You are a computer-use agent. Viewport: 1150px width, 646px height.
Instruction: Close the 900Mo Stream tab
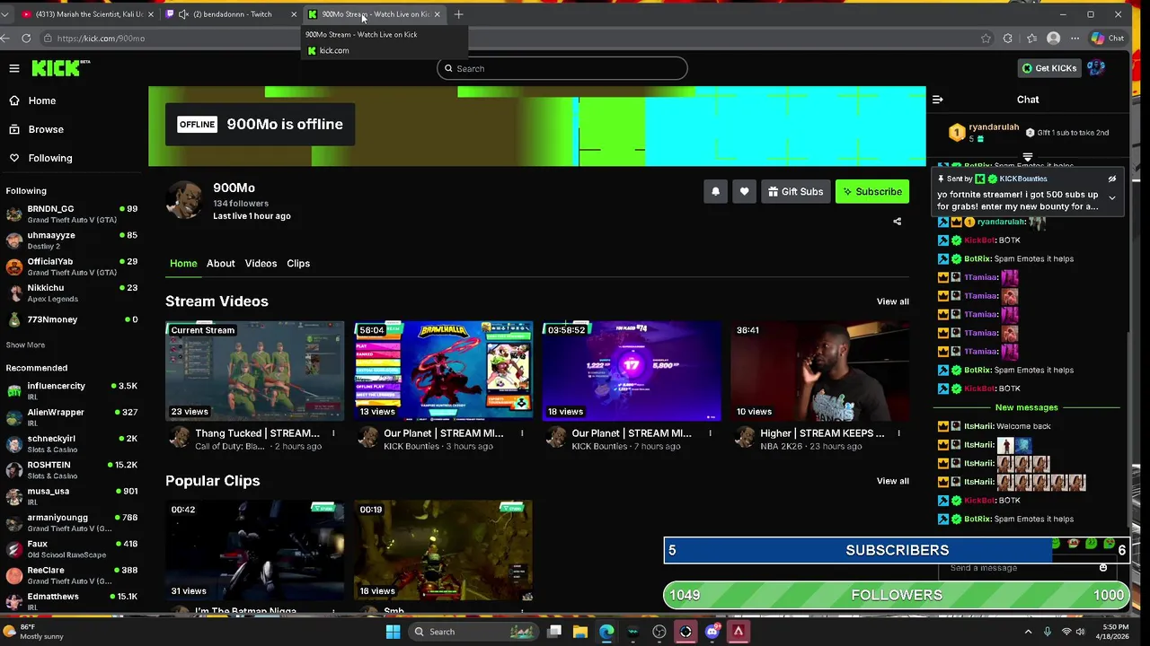(438, 14)
